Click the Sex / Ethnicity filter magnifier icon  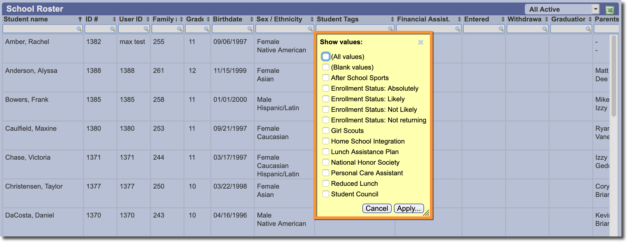click(310, 29)
